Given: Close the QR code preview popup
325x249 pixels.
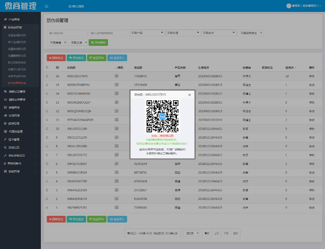Looking at the screenshot, I should (x=190, y=95).
